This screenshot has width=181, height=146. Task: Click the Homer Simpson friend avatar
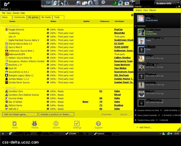pyautogui.click(x=141, y=59)
